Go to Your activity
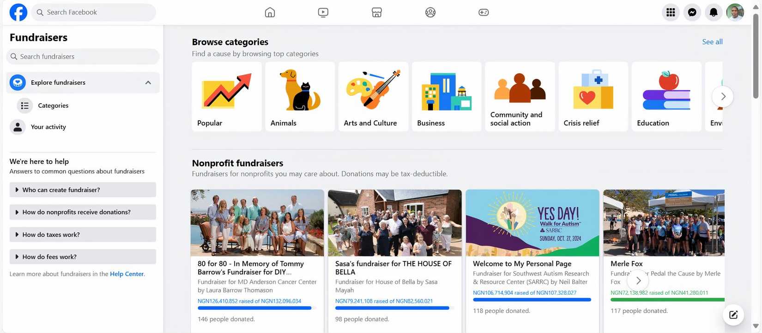This screenshot has width=762, height=333. point(48,127)
